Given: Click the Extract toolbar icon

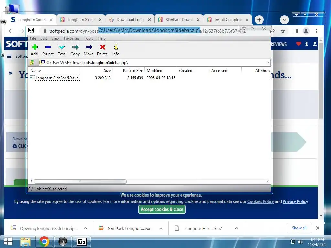Looking at the screenshot, I should click(x=48, y=50).
